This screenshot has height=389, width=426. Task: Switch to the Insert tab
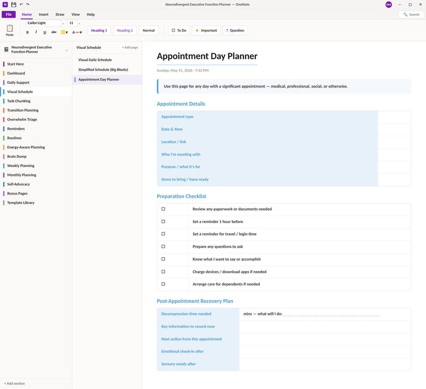coord(43,14)
